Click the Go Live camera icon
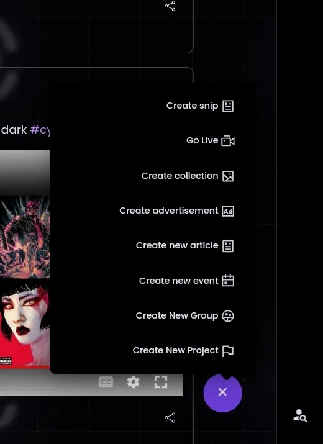Viewport: 323px width, 444px height. click(x=228, y=141)
